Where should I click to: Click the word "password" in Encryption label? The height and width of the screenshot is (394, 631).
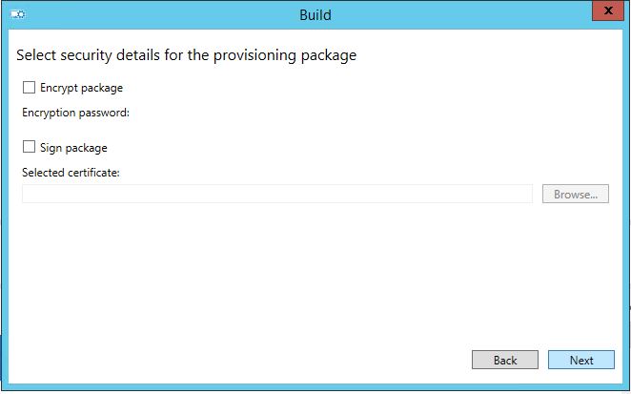tap(104, 113)
